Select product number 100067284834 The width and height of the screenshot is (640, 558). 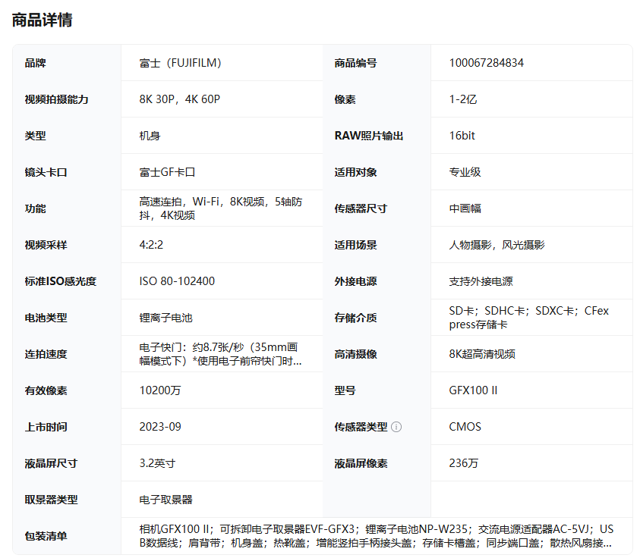point(486,63)
